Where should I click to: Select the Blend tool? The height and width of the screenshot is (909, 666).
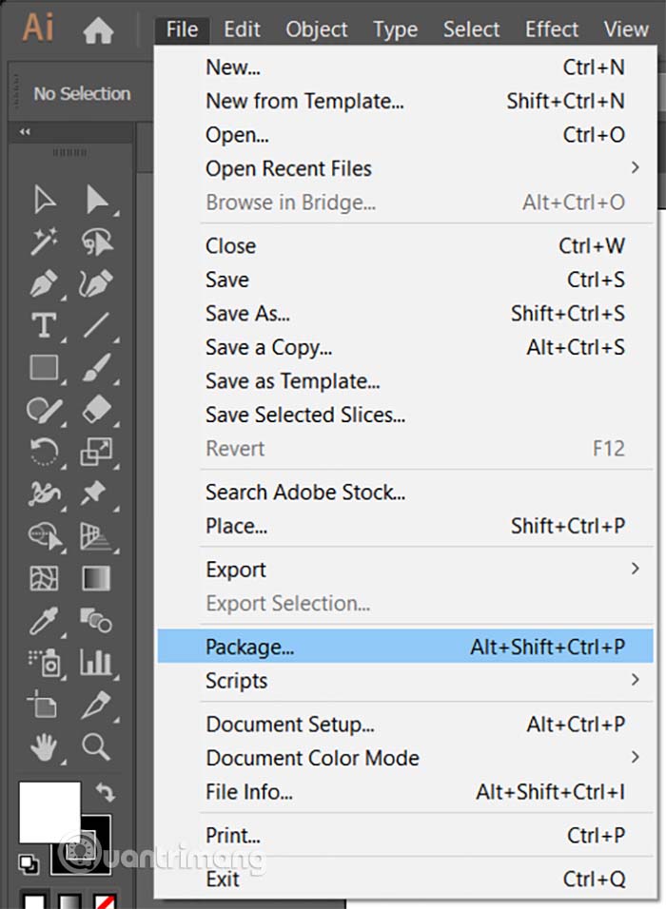coord(96,620)
